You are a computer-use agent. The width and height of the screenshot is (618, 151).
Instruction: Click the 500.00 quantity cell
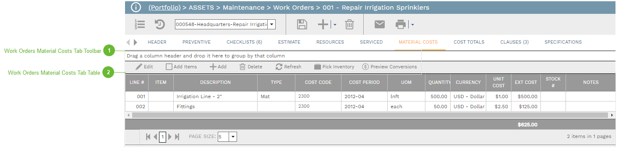click(x=438, y=96)
